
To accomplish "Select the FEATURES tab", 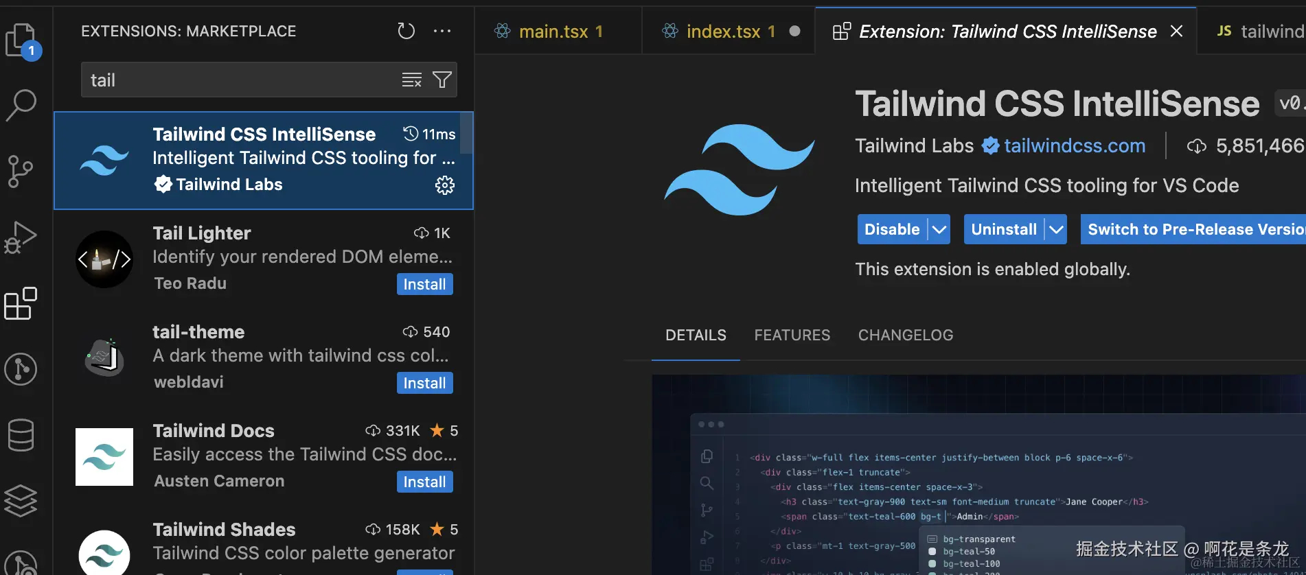I will click(x=792, y=336).
